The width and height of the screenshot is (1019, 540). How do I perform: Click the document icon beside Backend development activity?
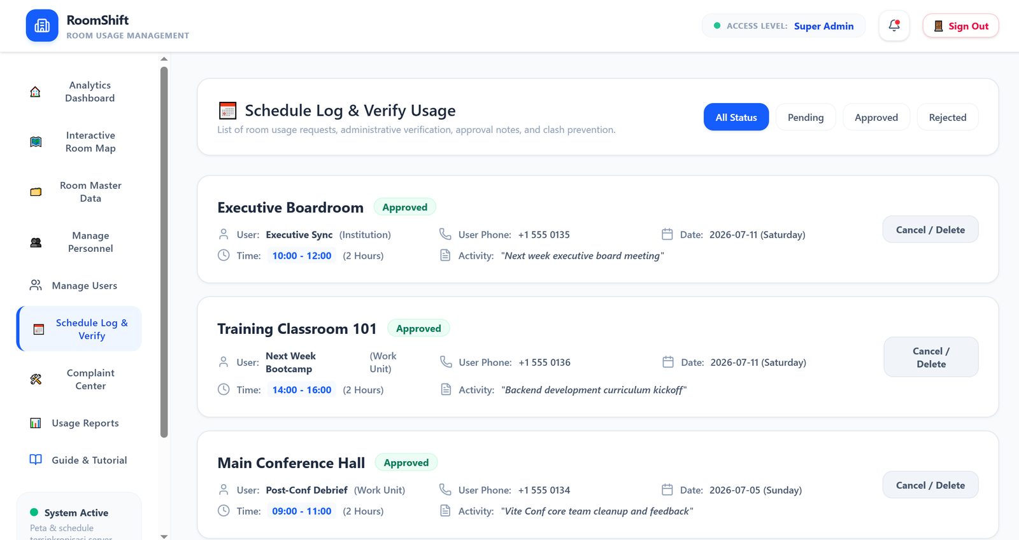tap(446, 389)
